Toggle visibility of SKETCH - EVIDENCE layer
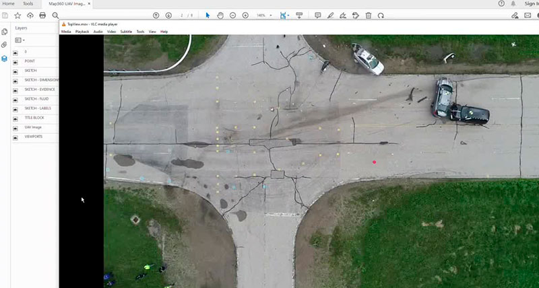Screen dimensions: 539x288 click(x=15, y=89)
